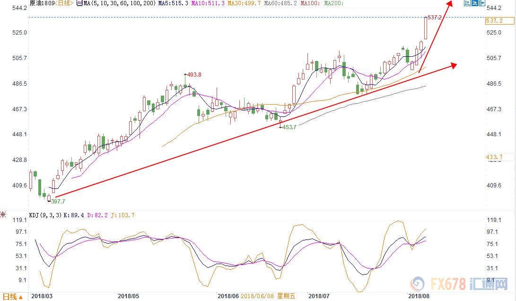Click the orange 433.7 price label on right axis

coord(494,157)
